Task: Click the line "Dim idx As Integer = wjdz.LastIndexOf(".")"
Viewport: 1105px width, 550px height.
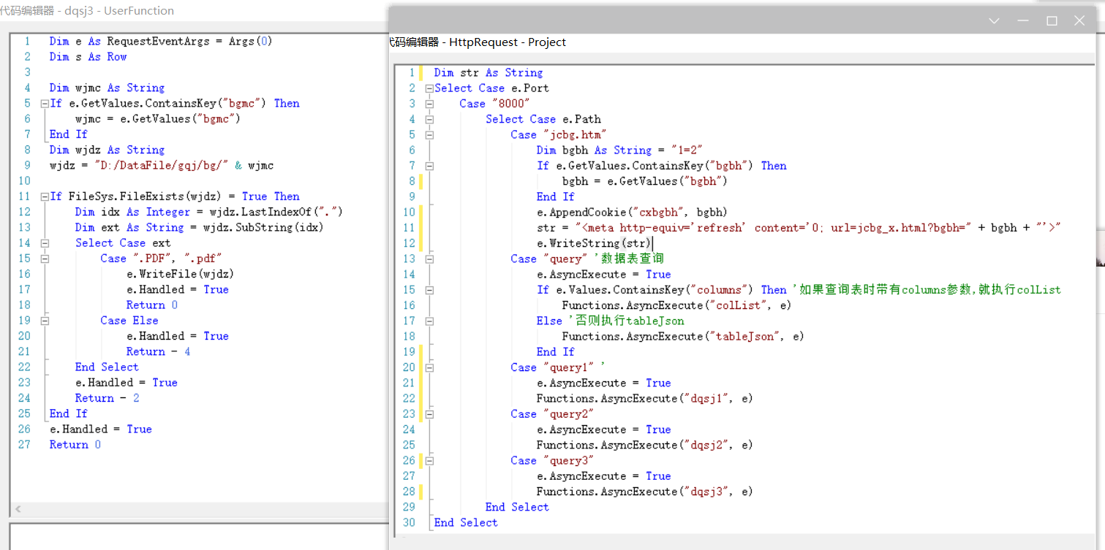Action: pos(209,212)
